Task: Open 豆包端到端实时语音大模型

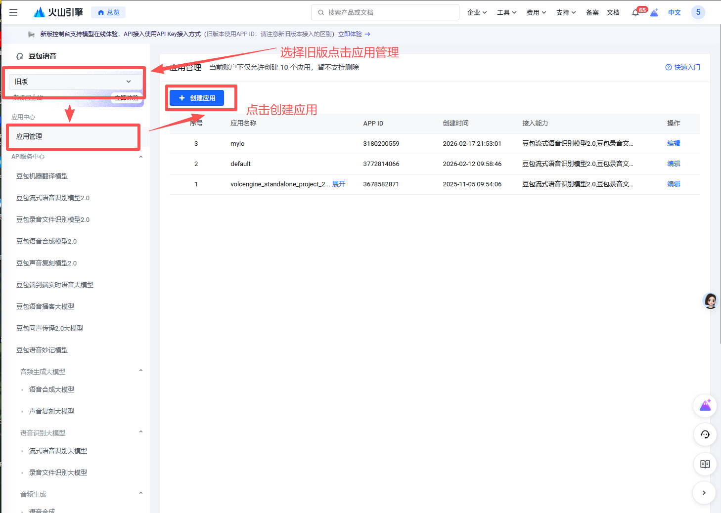Action: [55, 285]
